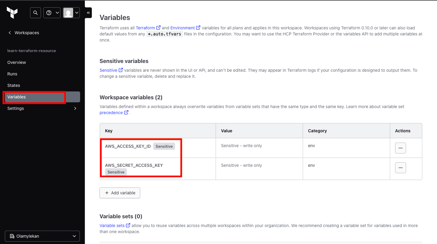Image resolution: width=437 pixels, height=244 pixels.
Task: Click the Variable sets (0) heading
Action: click(121, 216)
